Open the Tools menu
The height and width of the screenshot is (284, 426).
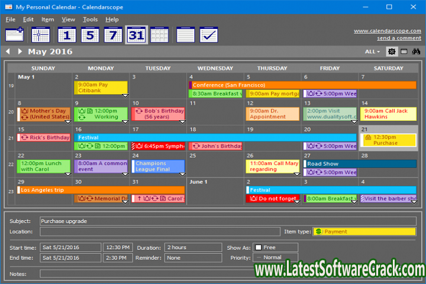(91, 20)
